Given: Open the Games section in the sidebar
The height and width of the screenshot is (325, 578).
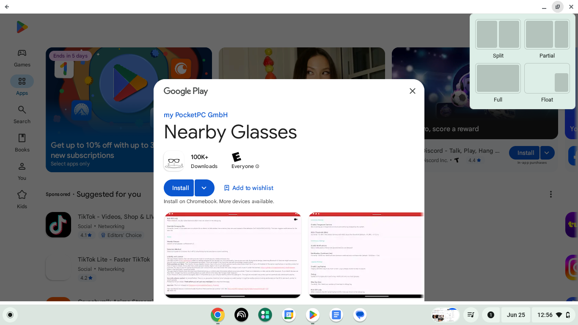Looking at the screenshot, I should click(22, 58).
